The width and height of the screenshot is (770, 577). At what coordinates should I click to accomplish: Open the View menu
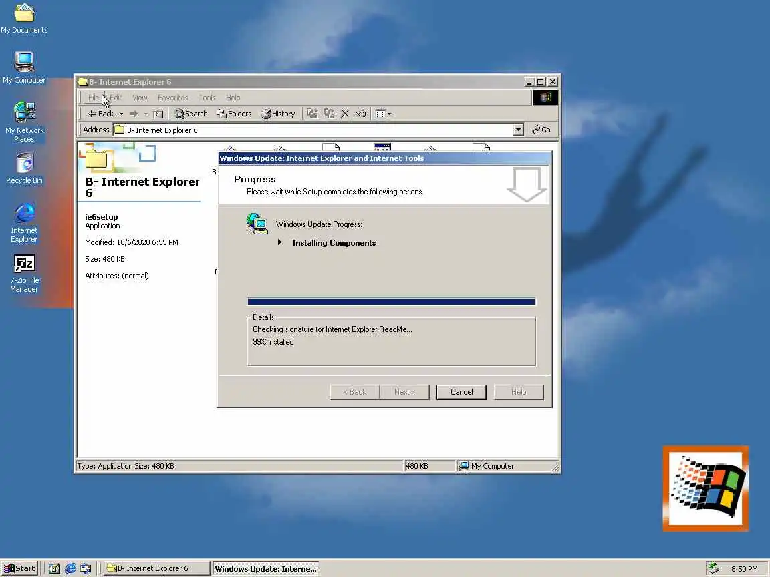(x=140, y=97)
